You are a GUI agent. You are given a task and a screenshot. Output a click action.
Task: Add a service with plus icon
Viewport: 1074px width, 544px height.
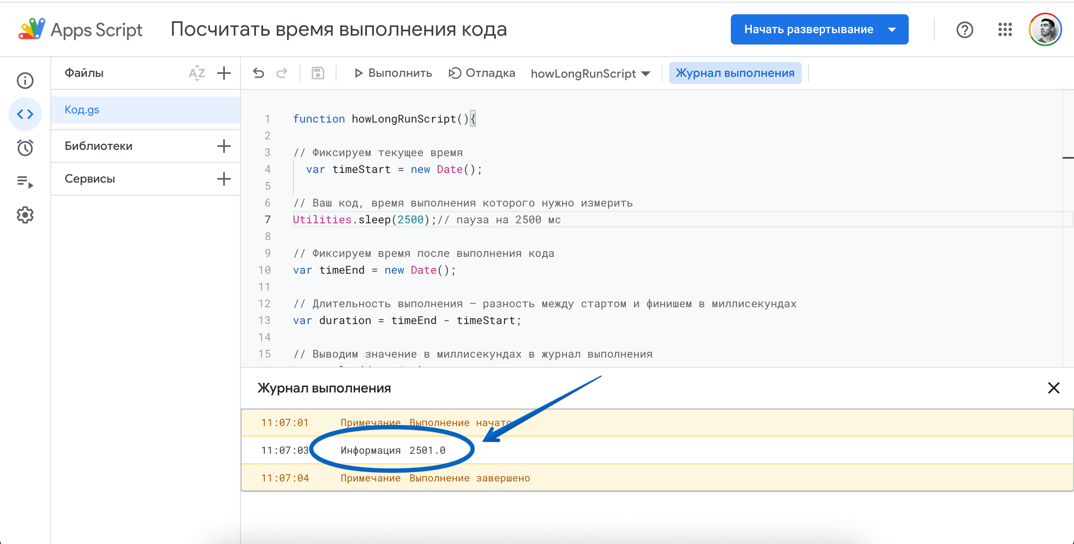(x=224, y=179)
